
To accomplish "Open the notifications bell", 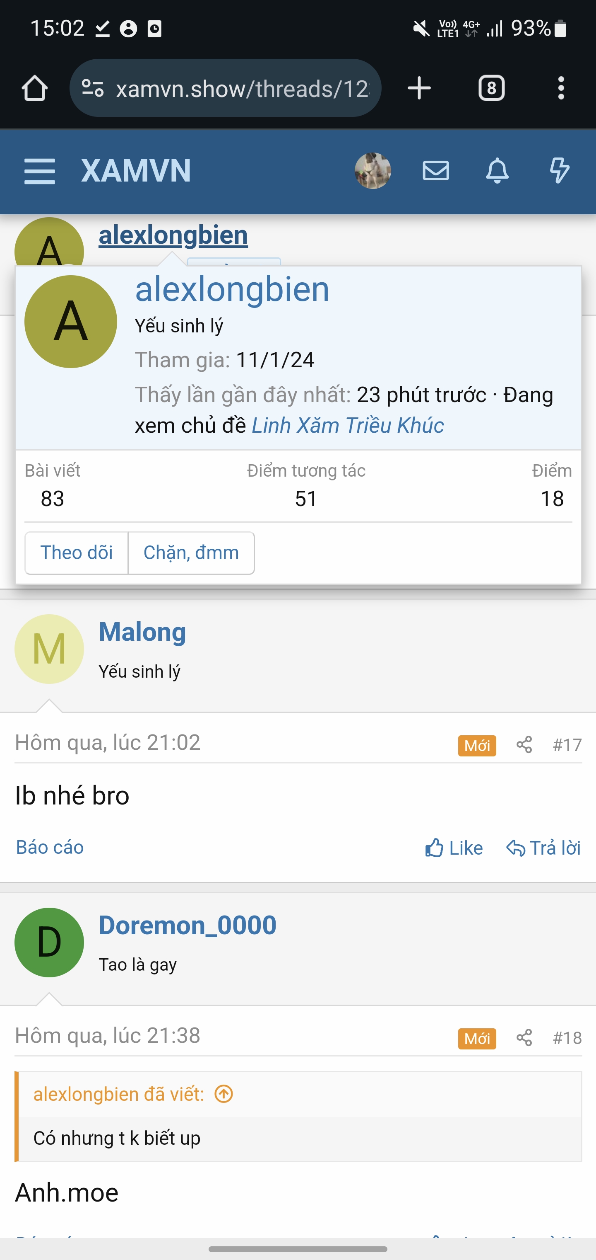I will [x=497, y=171].
